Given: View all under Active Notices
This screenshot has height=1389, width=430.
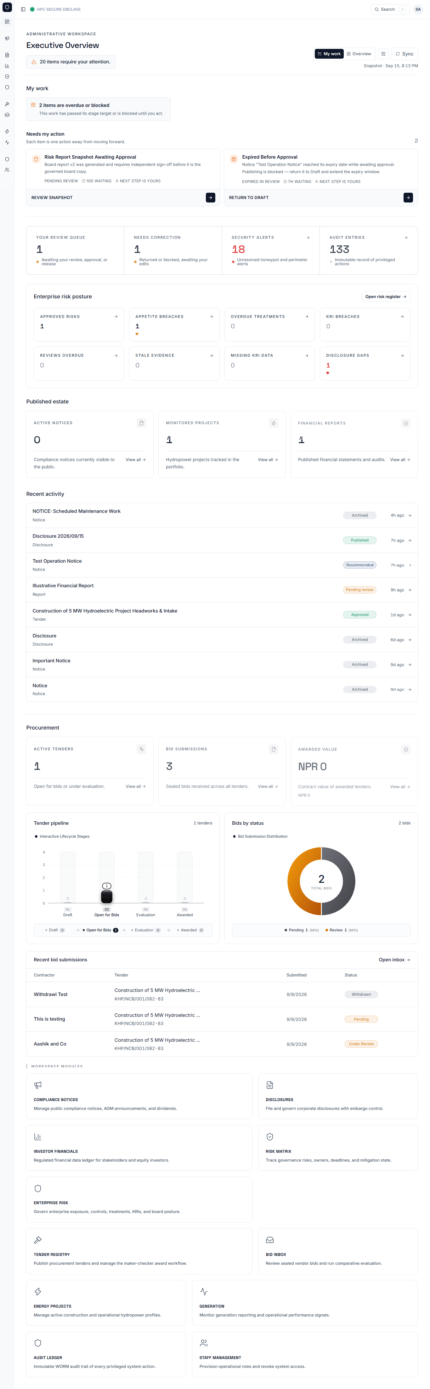Looking at the screenshot, I should click(x=136, y=460).
